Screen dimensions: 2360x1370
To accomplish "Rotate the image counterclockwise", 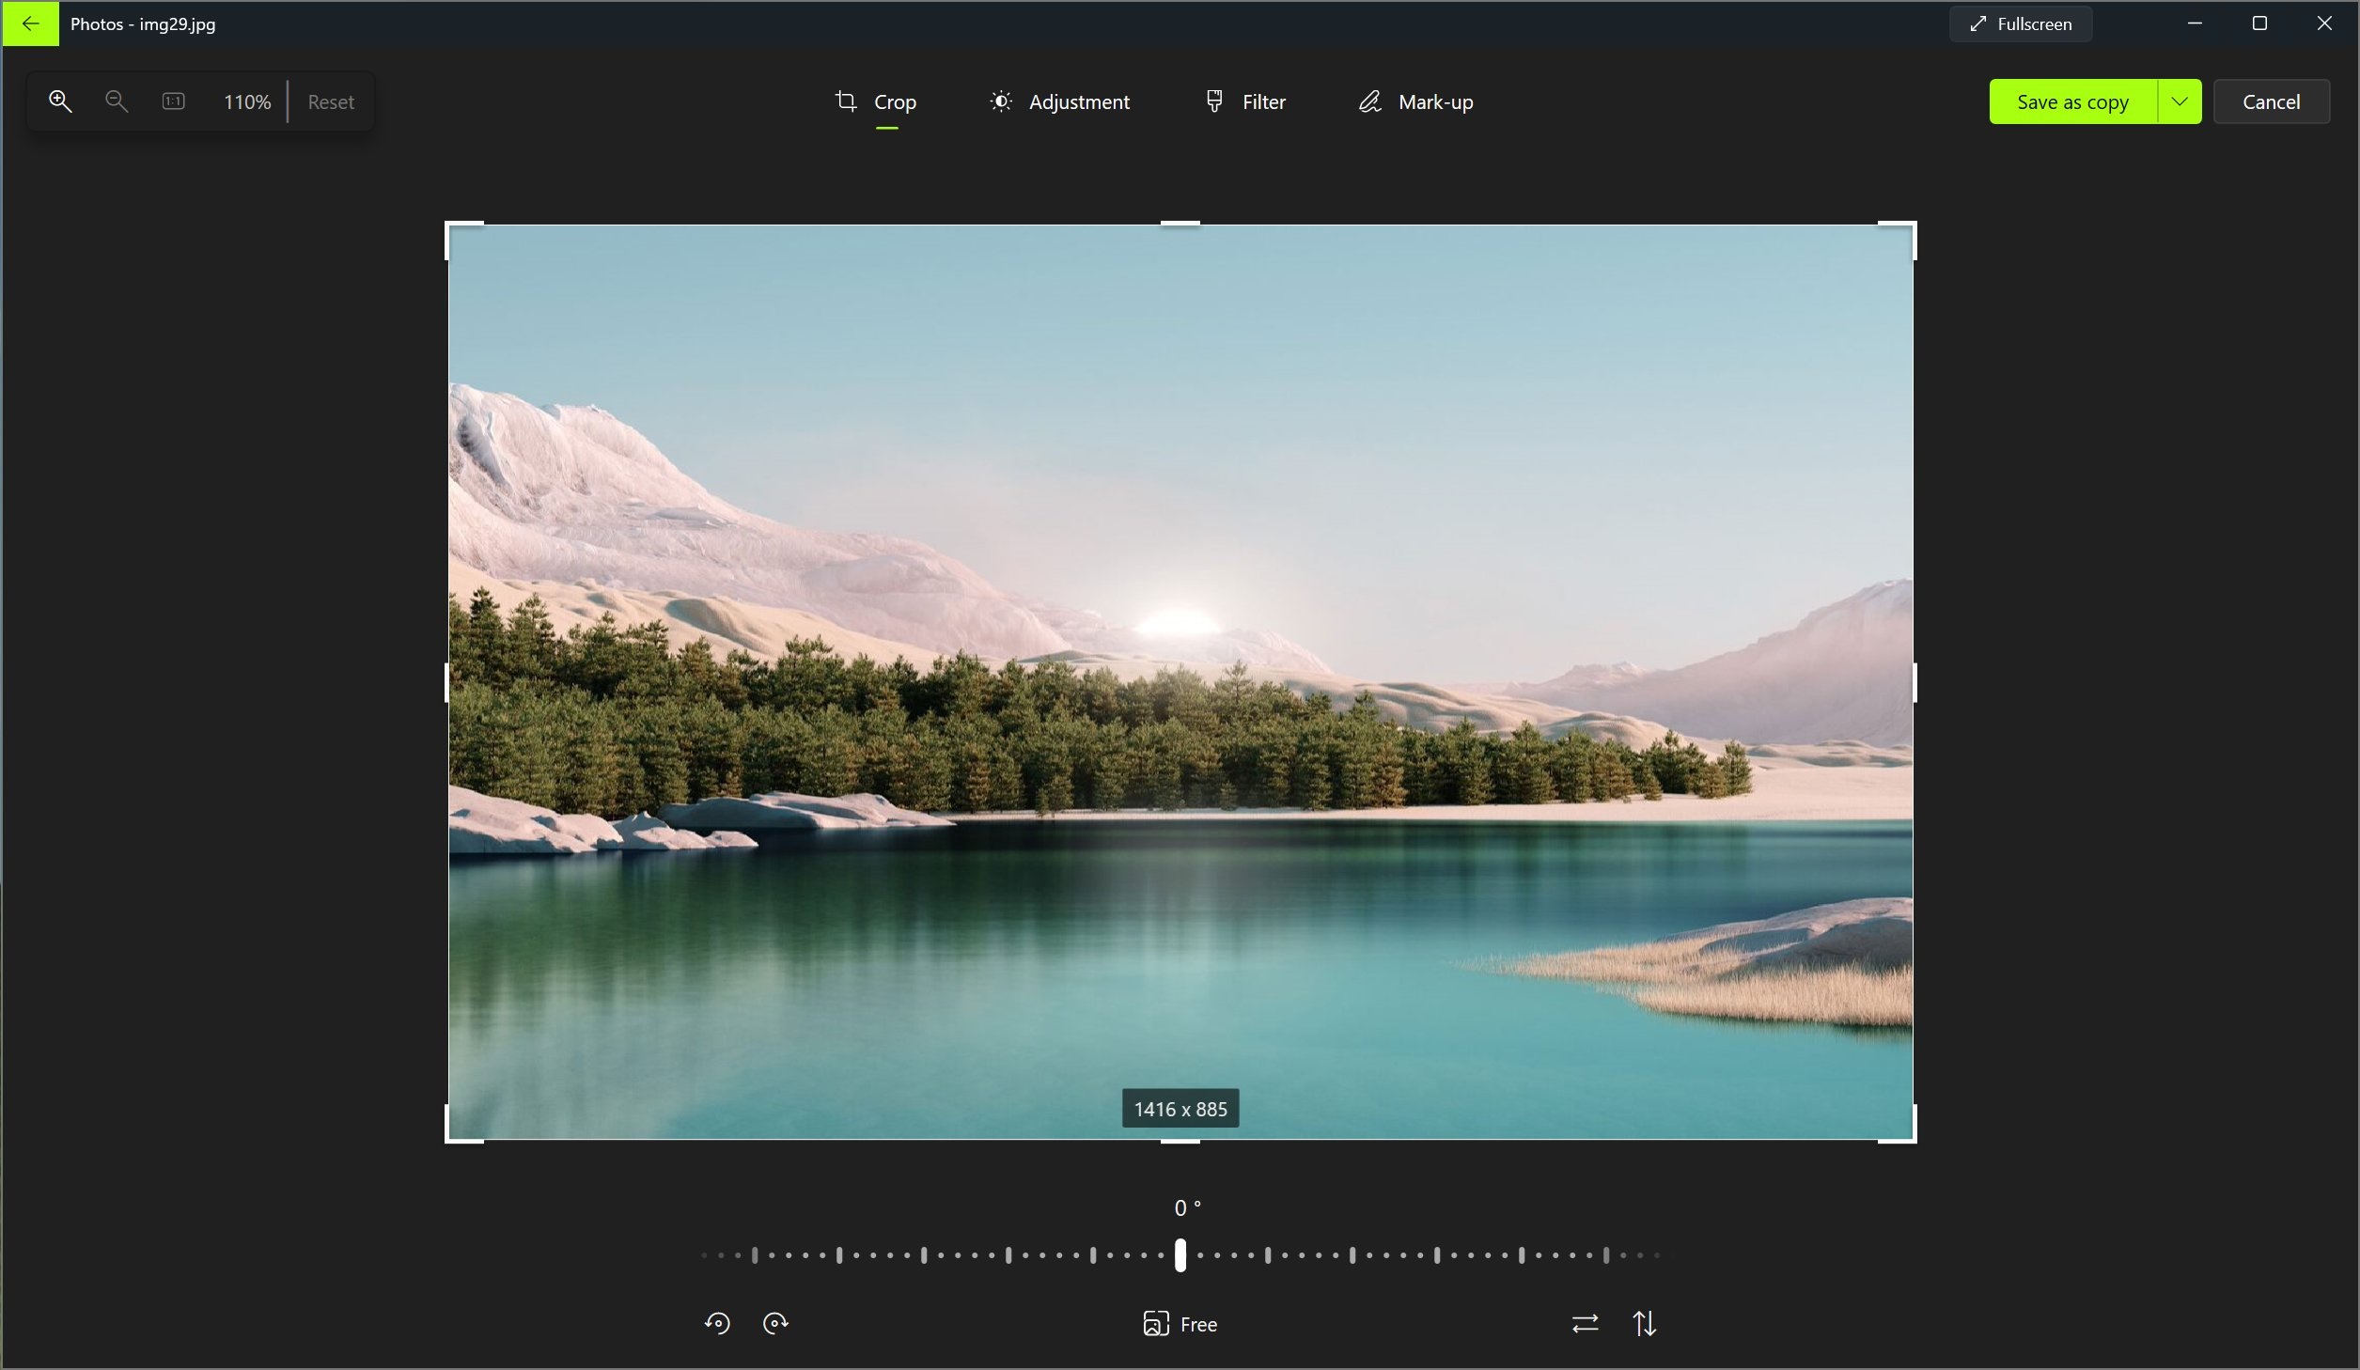I will [x=717, y=1323].
